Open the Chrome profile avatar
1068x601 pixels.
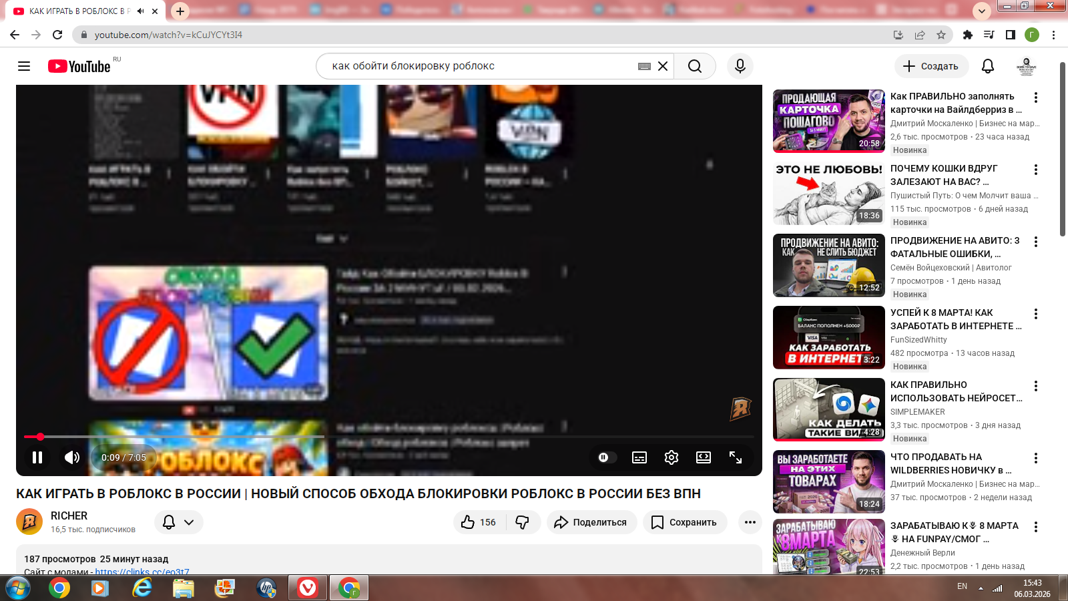point(1032,35)
